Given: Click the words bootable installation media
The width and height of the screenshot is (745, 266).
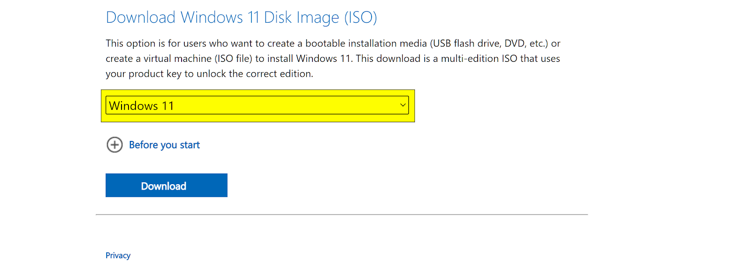Looking at the screenshot, I should pyautogui.click(x=366, y=43).
